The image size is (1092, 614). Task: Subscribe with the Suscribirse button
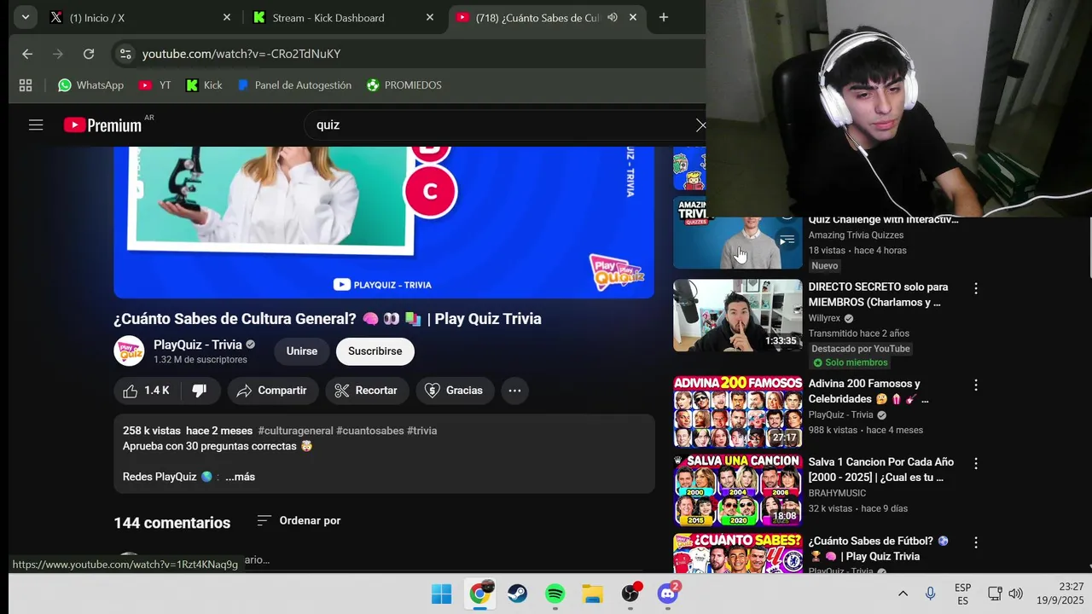(375, 351)
